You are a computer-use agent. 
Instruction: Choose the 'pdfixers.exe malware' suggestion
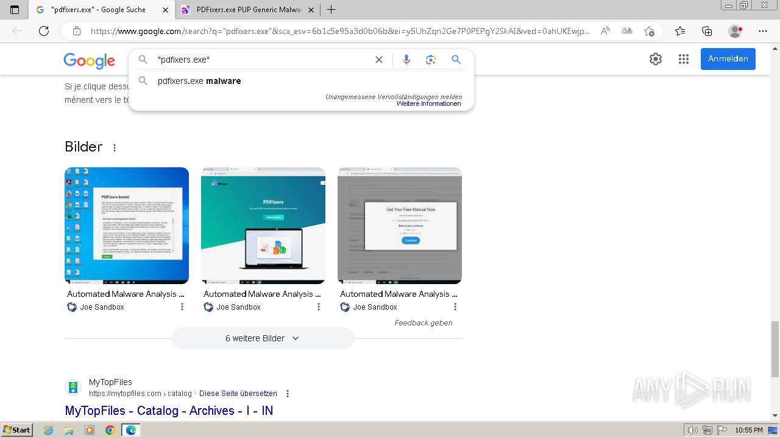click(199, 81)
